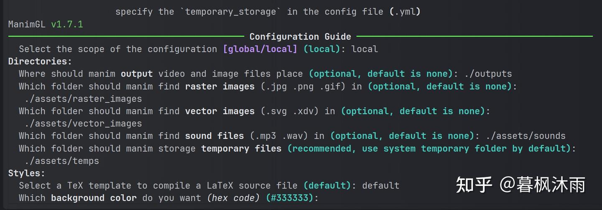Click the bold 'raster images' prompt text
The image size is (602, 210).
click(220, 87)
